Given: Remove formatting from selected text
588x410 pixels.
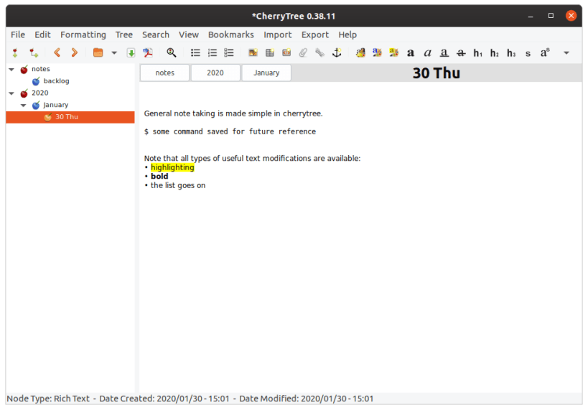Looking at the screenshot, I should click(360, 53).
